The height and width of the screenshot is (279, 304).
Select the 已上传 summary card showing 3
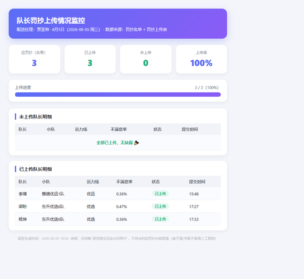pyautogui.click(x=90, y=59)
